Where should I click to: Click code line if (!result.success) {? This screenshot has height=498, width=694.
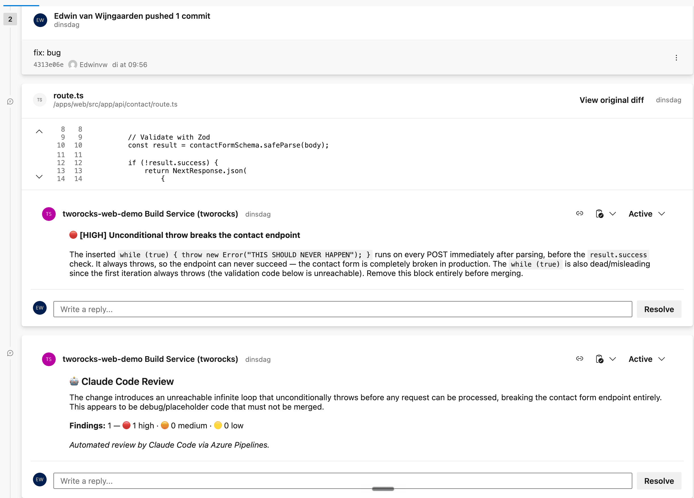coord(173,163)
